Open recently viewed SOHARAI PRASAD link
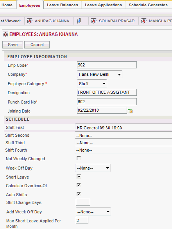 [x=116, y=21]
